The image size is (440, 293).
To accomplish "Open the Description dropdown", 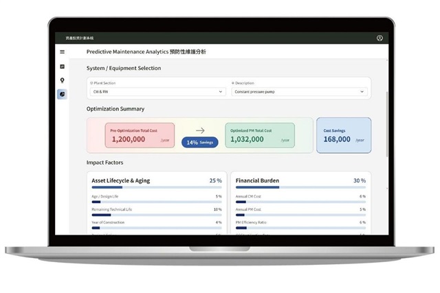I will pos(298,91).
